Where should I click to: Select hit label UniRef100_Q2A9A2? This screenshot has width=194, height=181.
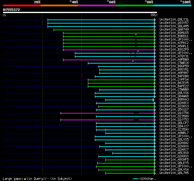[x=174, y=143]
